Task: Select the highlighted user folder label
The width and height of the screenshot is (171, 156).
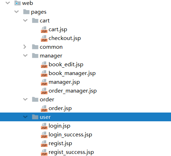Action: [45, 117]
